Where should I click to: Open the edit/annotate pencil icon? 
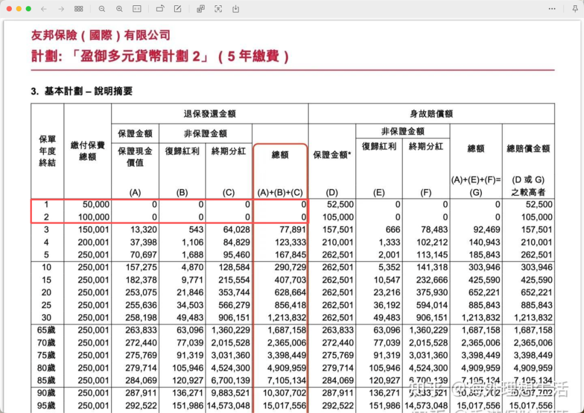178,9
